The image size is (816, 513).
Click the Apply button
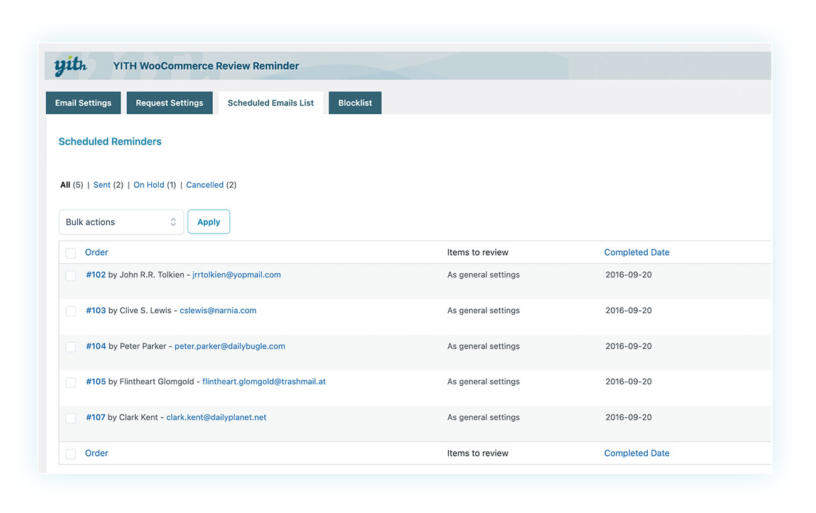tap(209, 222)
